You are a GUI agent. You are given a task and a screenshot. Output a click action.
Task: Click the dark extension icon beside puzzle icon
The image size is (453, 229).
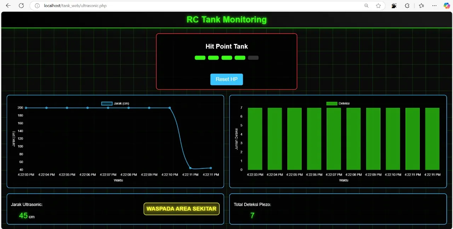point(394,6)
